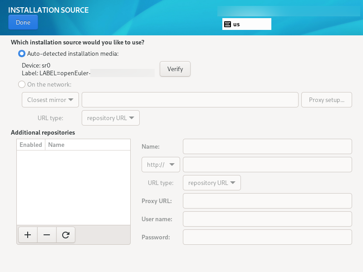
Task: Click the User name text field
Action: coord(267,219)
